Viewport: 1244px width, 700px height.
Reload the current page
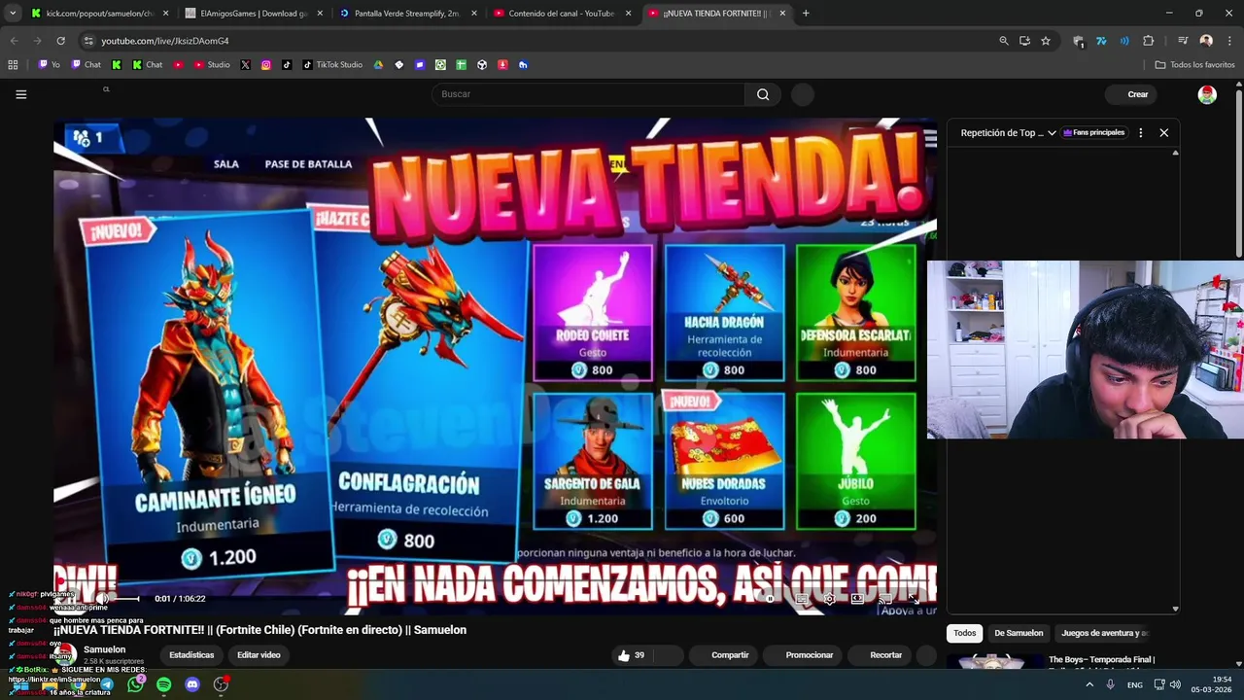pyautogui.click(x=60, y=41)
